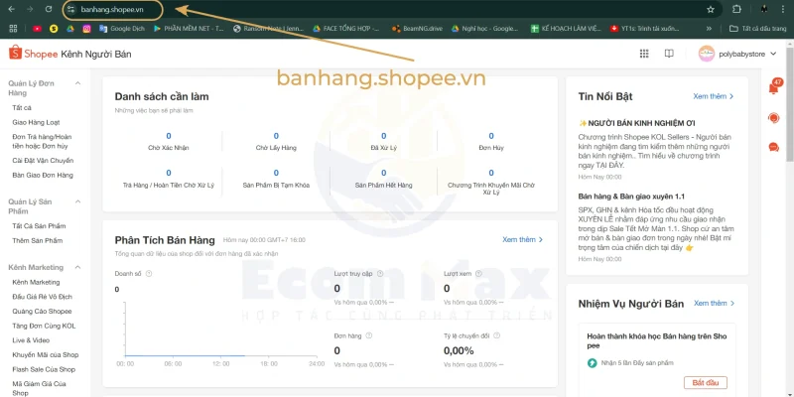Image resolution: width=794 pixels, height=397 pixels.
Task: Click Xem thêm in Nhiệm Vụ Người Bán
Action: (714, 303)
